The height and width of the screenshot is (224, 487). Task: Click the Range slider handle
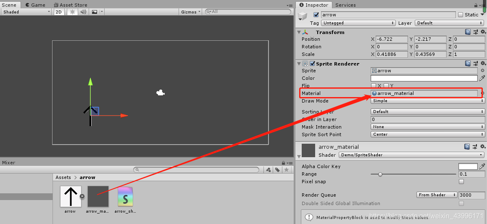[x=380, y=174]
